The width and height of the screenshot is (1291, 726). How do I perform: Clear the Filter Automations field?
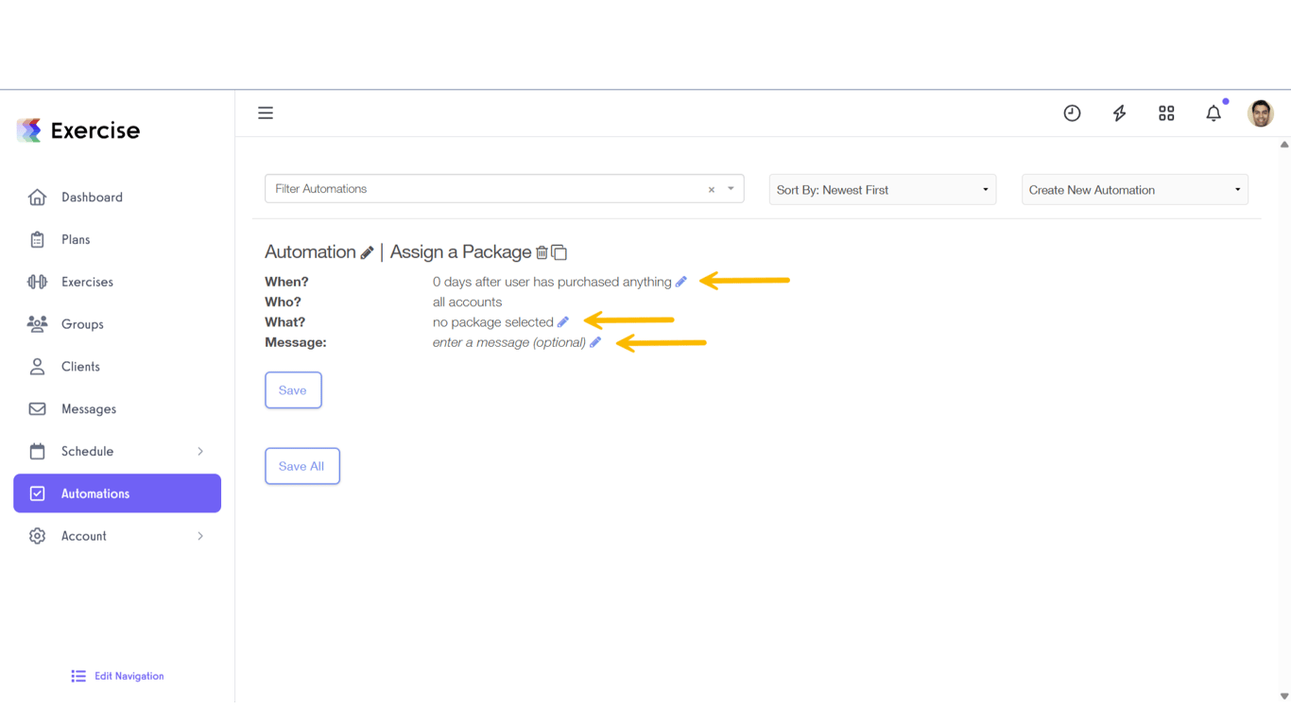[x=712, y=190]
